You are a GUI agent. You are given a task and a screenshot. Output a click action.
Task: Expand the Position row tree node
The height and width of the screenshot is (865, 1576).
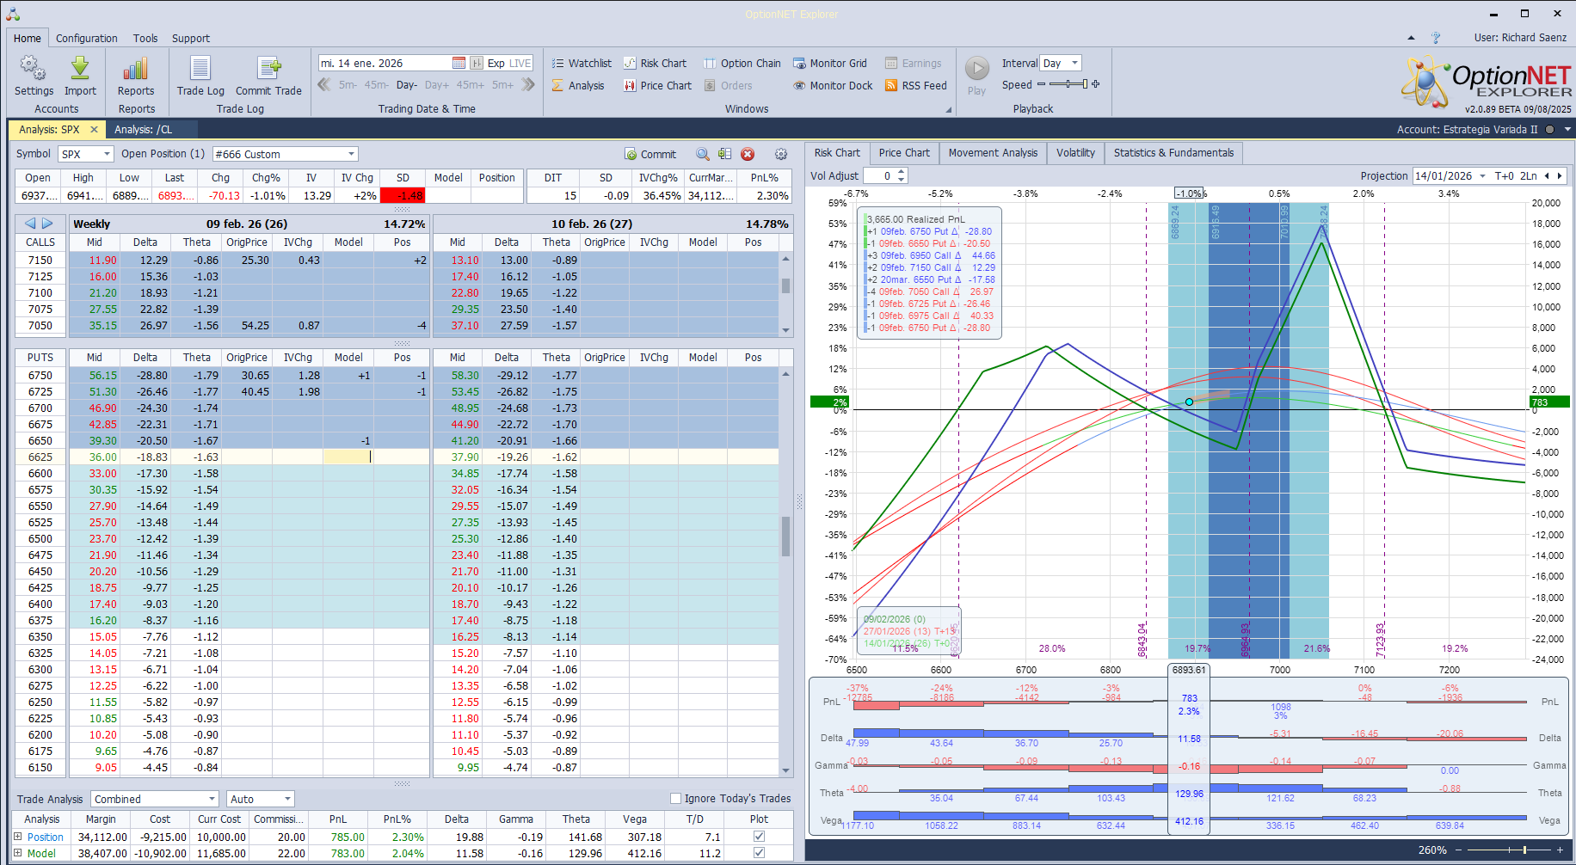tap(18, 837)
